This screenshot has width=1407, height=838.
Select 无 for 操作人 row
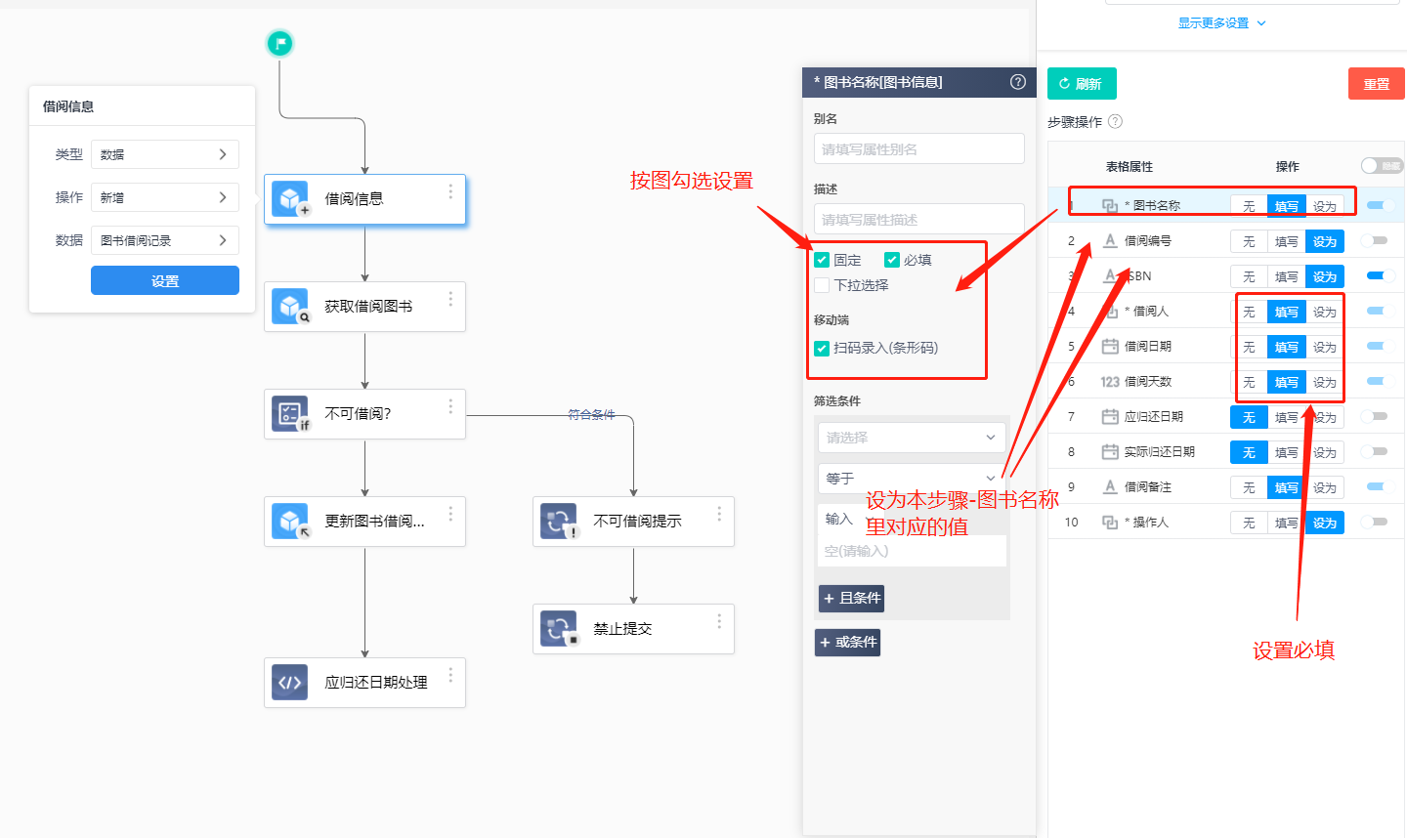(1249, 523)
